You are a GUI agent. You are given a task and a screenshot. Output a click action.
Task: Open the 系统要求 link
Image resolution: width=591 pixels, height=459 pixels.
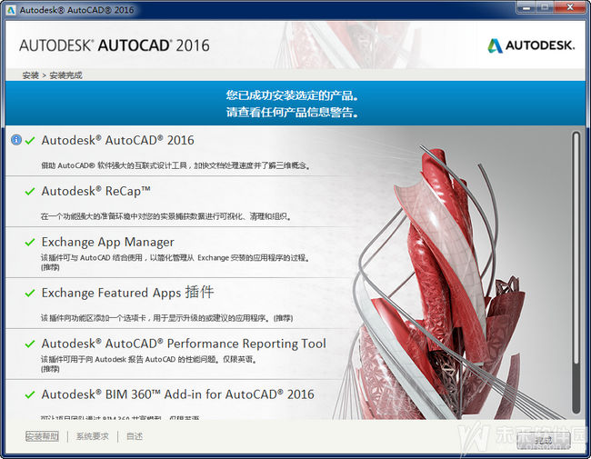point(93,436)
